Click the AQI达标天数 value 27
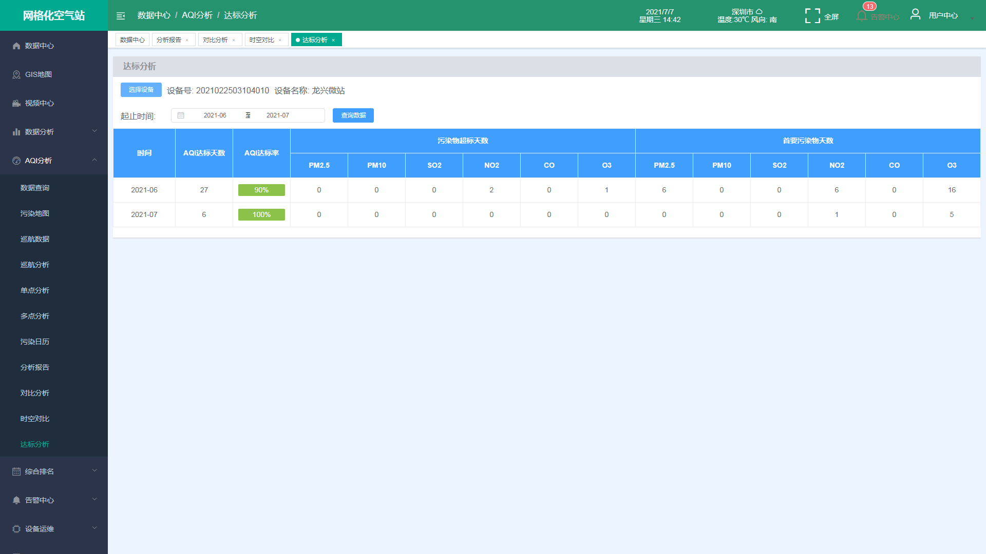 204,190
